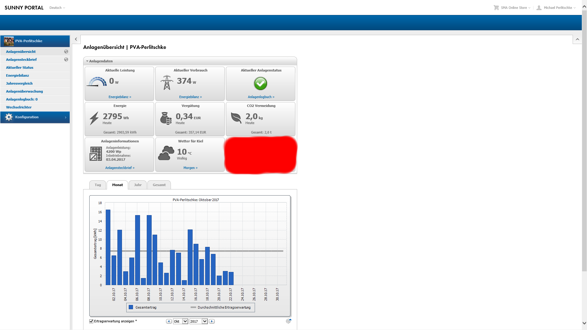Viewport: 587px width, 330px height.
Task: Switch to the Jahr tab
Action: click(x=138, y=185)
